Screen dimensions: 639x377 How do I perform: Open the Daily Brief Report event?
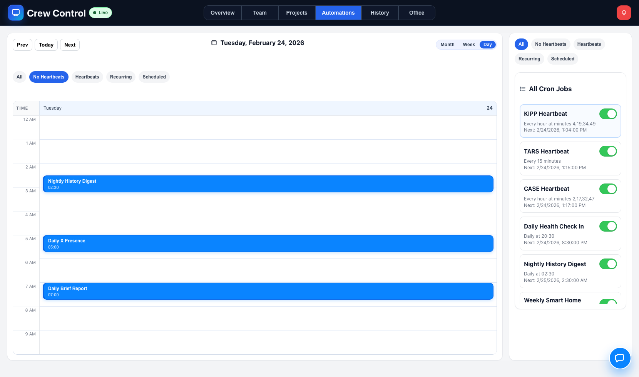pos(268,291)
